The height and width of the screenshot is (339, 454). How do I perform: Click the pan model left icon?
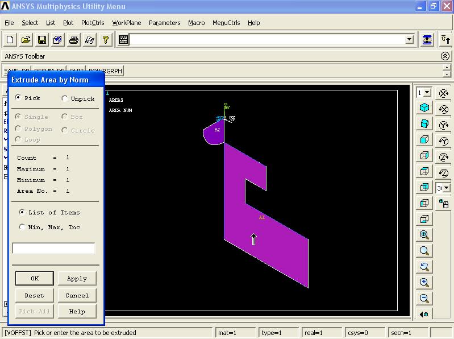[424, 314]
